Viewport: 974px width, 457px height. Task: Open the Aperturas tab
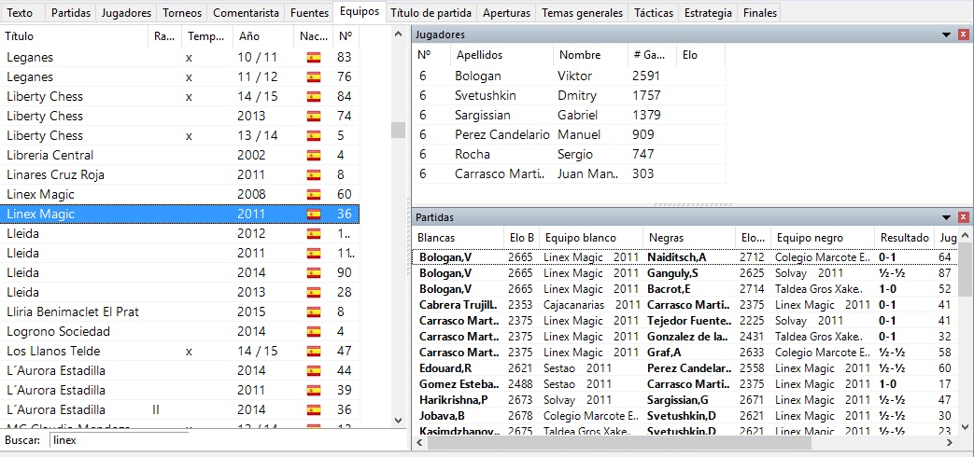[506, 13]
